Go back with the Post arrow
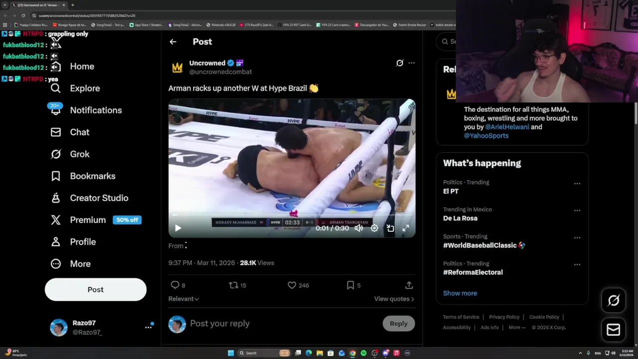This screenshot has height=359, width=638. [x=173, y=42]
